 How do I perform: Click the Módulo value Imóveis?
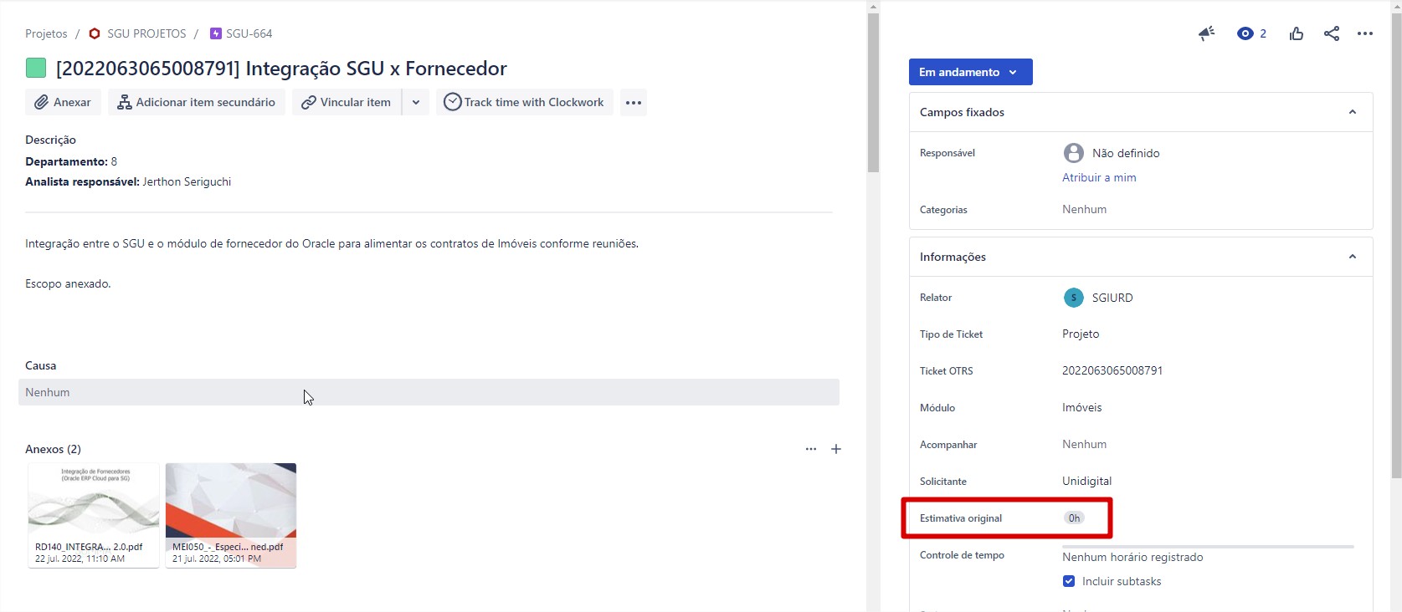[x=1082, y=407]
